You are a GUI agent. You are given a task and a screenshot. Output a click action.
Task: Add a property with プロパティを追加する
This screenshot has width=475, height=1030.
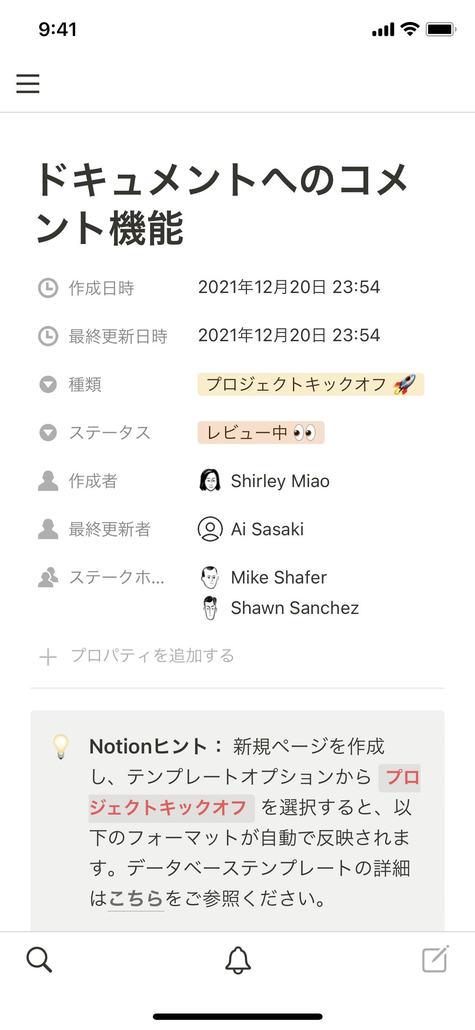pos(152,656)
